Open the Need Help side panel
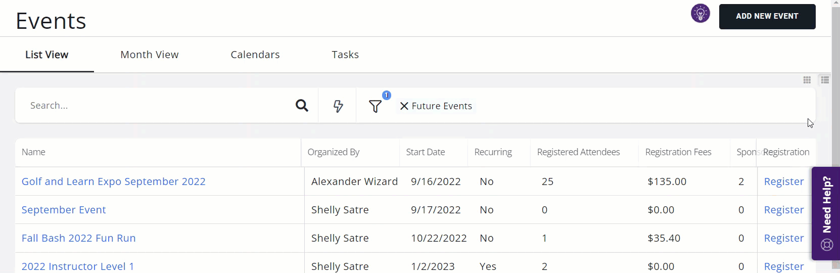 (x=826, y=213)
